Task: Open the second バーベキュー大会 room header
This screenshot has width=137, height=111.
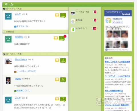Action: (x=35, y=54)
